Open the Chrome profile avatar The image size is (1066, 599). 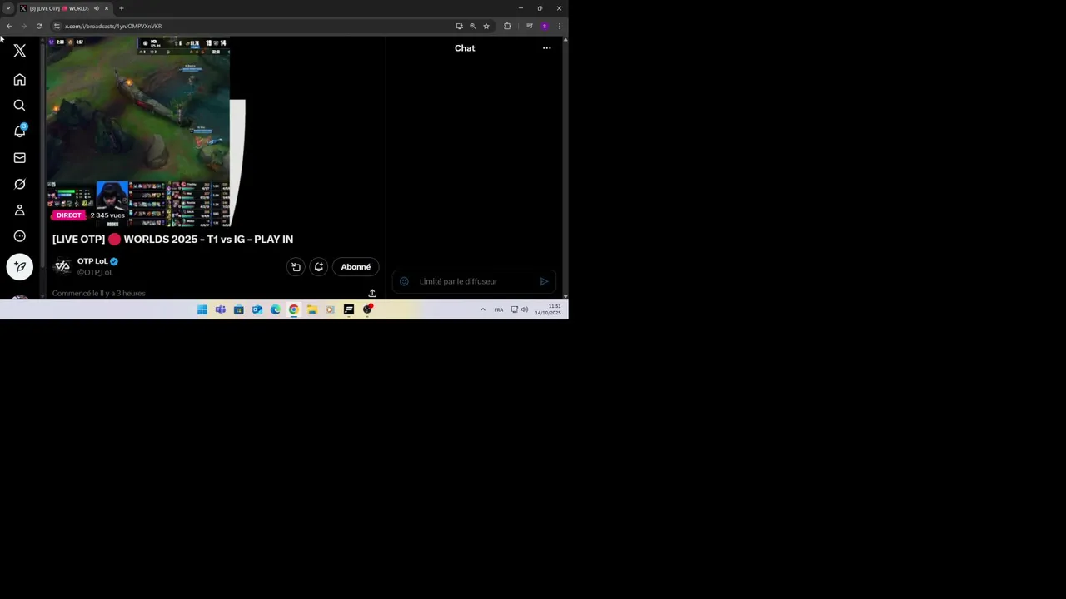[545, 26]
